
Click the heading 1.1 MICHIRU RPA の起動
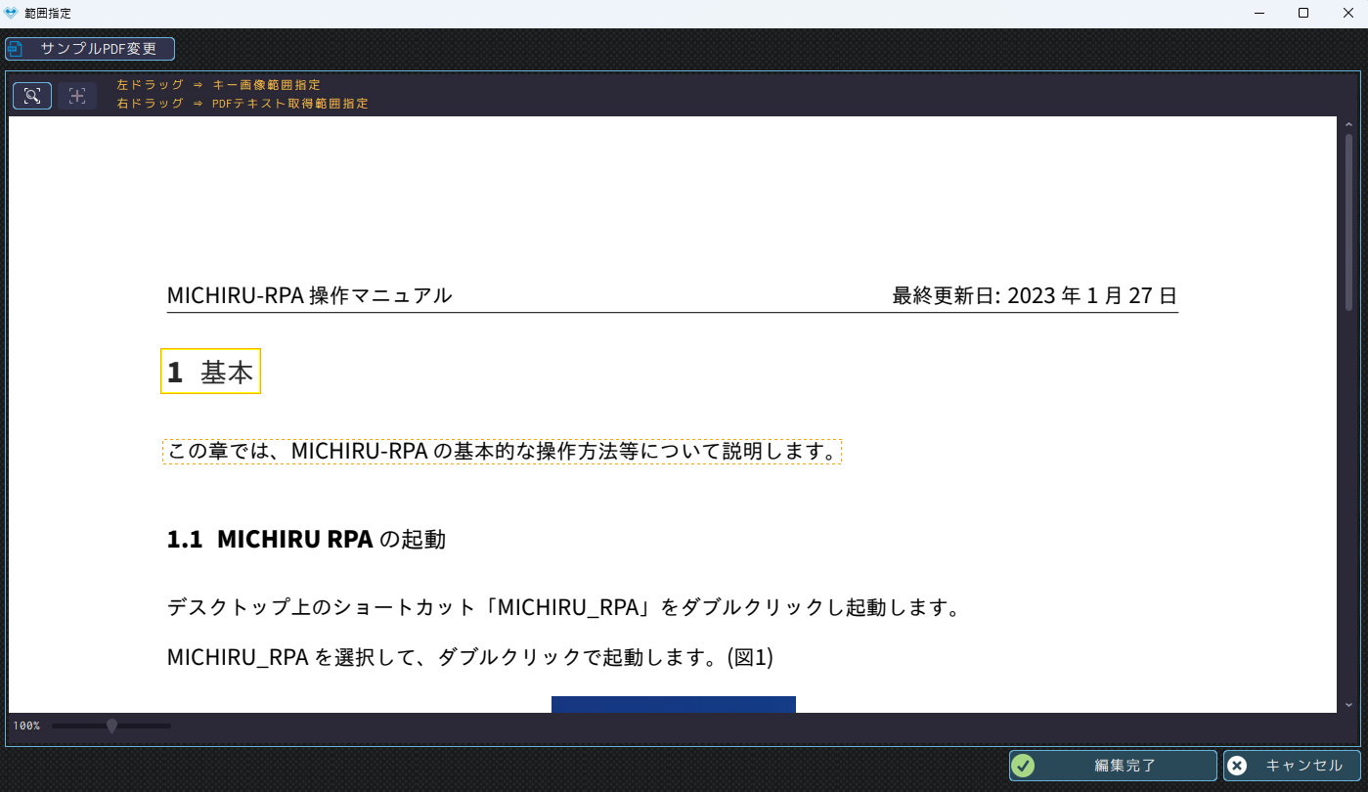pos(306,540)
